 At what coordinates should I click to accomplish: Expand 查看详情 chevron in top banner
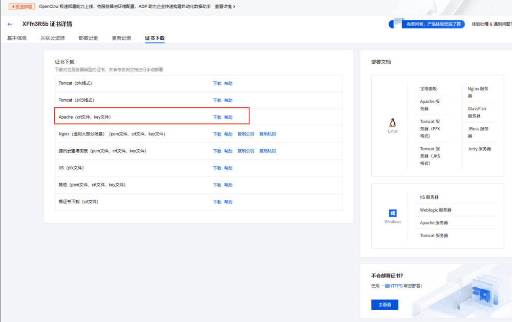point(234,7)
